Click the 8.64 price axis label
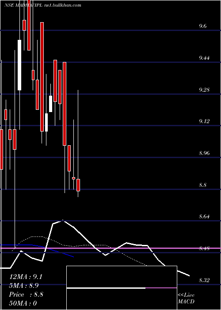 pos(204,217)
